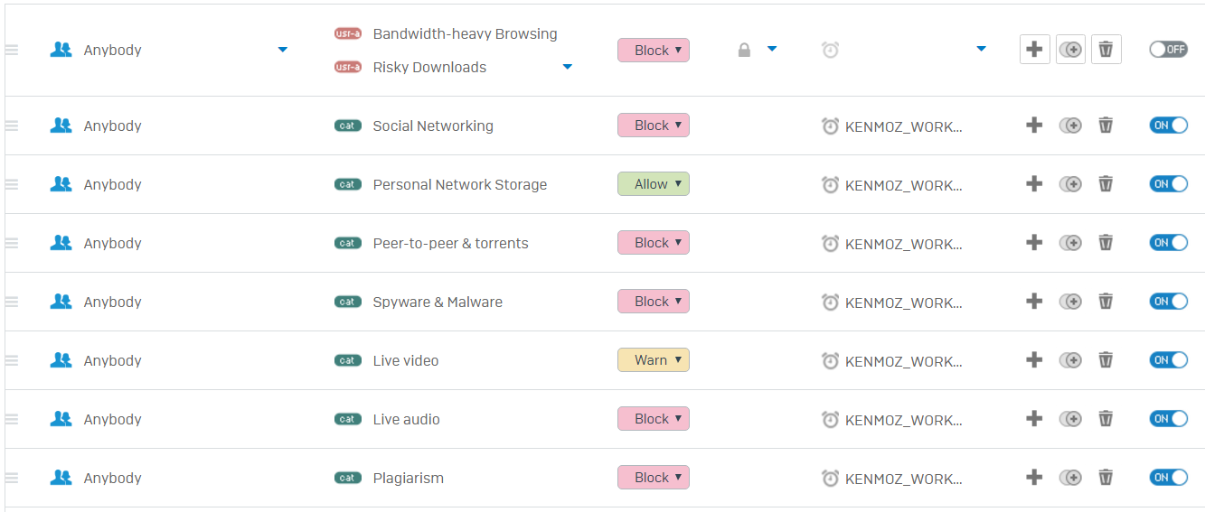The width and height of the screenshot is (1205, 512).
Task: Clone the Live video rule using duplicate icon
Action: [x=1070, y=360]
